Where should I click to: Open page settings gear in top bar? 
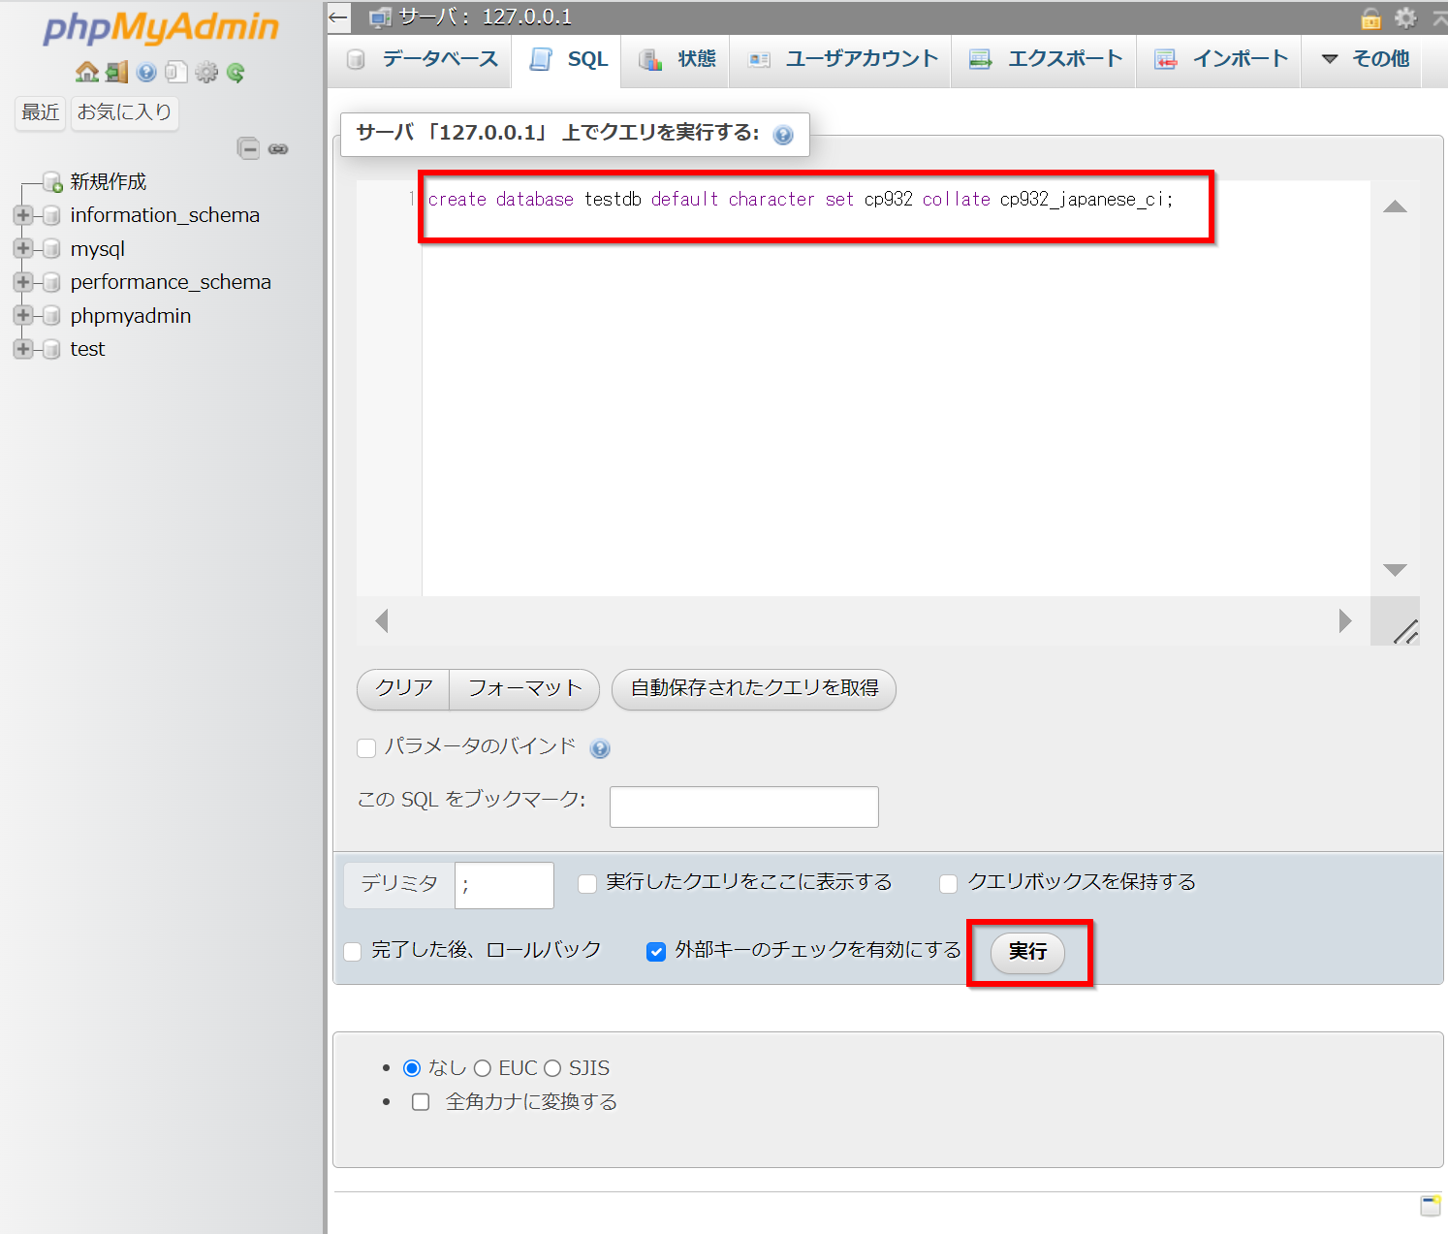[1405, 17]
